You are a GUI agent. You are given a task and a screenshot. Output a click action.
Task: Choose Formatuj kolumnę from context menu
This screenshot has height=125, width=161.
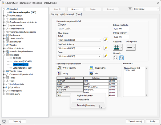pos(86,105)
